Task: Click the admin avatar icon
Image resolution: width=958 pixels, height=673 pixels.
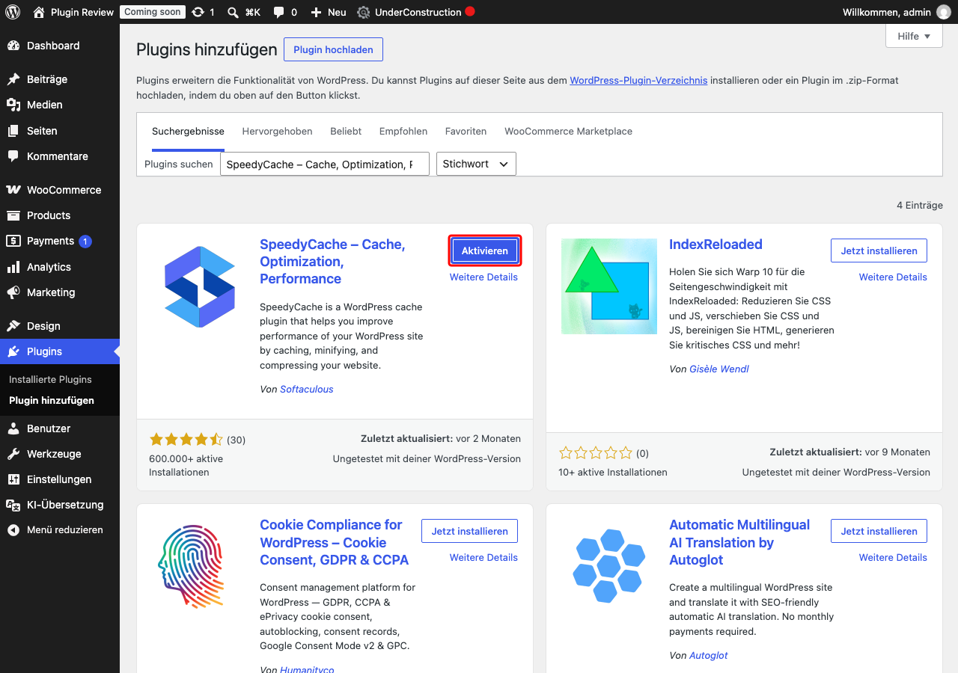Action: click(944, 12)
